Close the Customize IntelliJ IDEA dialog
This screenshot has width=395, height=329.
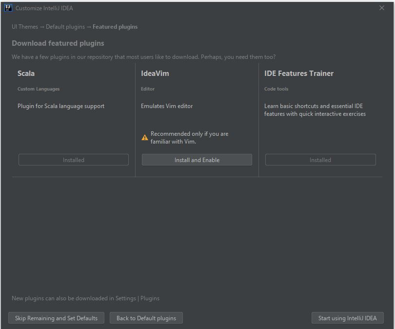point(382,8)
